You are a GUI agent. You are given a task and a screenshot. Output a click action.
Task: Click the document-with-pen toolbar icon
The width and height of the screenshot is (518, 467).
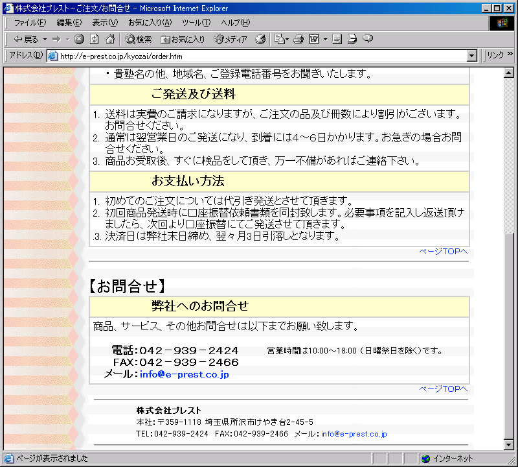[x=352, y=40]
